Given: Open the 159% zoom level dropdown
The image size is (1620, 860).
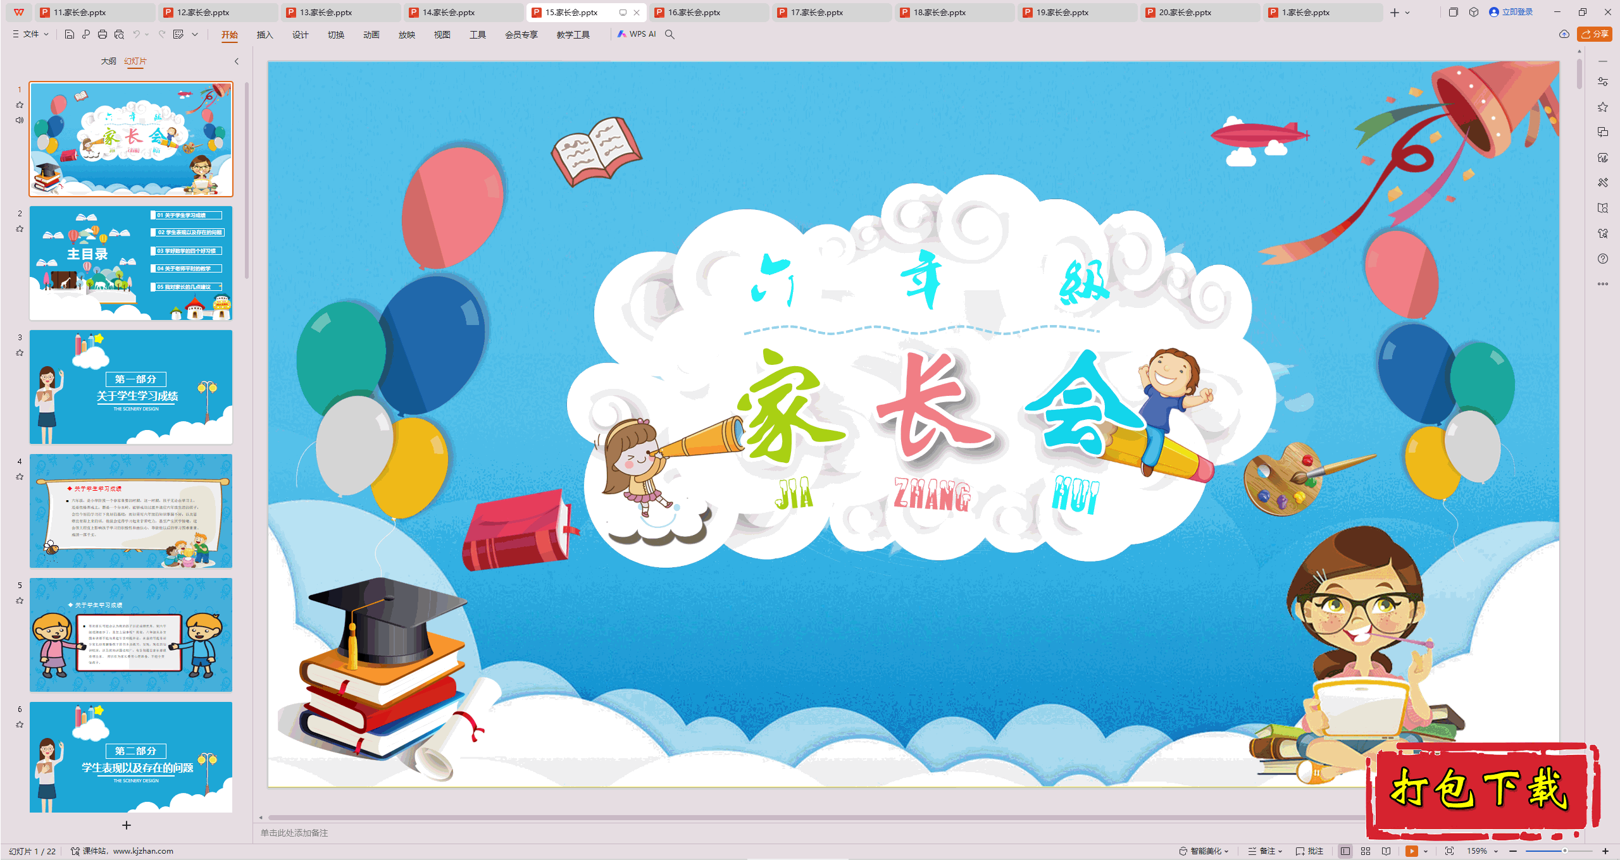Looking at the screenshot, I should tap(1483, 851).
